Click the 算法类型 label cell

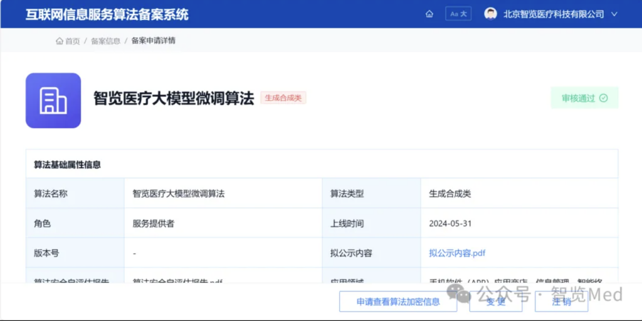coord(371,193)
